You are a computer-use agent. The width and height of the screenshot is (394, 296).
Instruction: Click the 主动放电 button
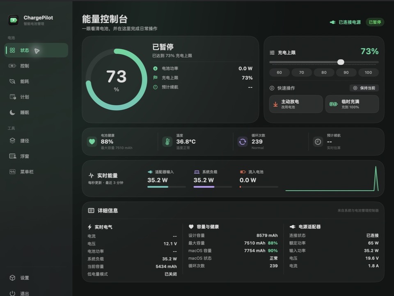[296, 104]
